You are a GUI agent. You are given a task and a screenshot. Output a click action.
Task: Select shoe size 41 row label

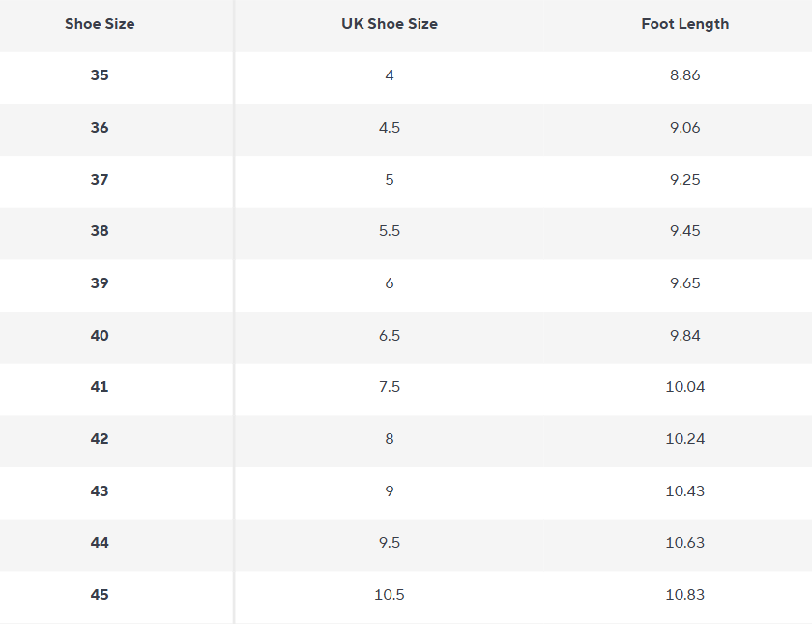100,387
